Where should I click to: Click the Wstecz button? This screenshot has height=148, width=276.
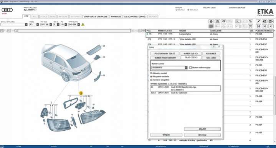pyautogui.click(x=202, y=135)
